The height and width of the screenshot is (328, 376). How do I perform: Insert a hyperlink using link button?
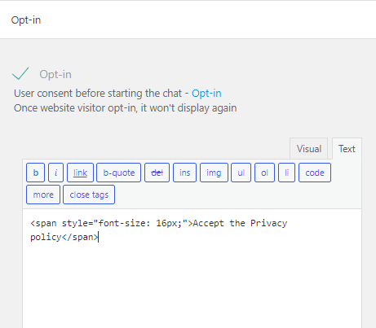(80, 173)
